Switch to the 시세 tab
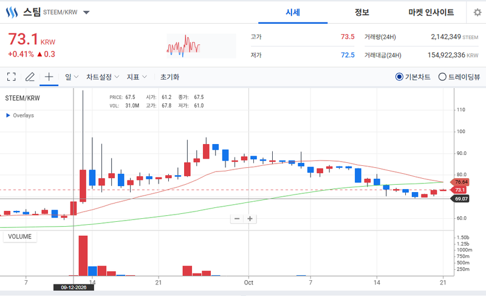 (x=293, y=12)
